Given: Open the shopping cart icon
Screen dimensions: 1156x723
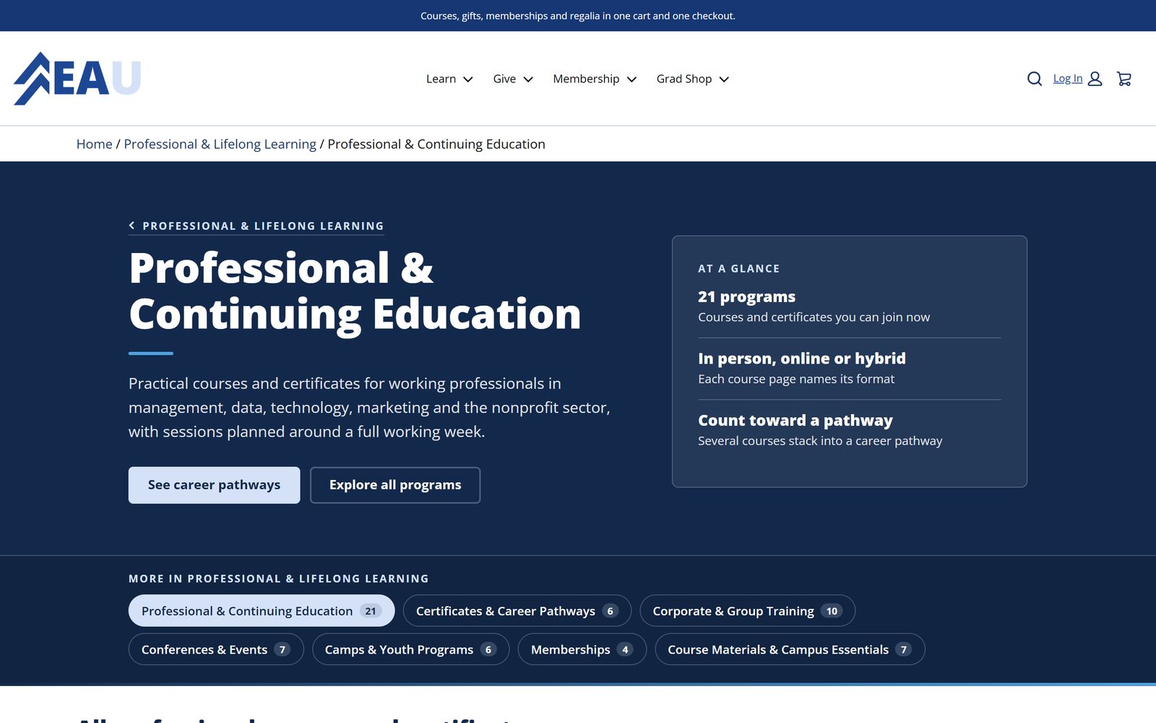Looking at the screenshot, I should [1124, 79].
